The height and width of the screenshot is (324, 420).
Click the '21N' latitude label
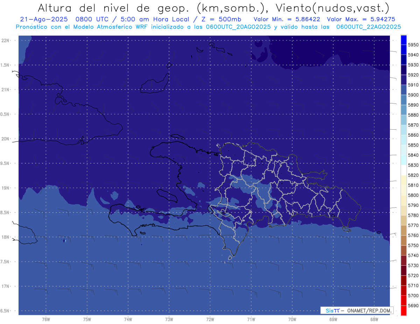(5, 89)
